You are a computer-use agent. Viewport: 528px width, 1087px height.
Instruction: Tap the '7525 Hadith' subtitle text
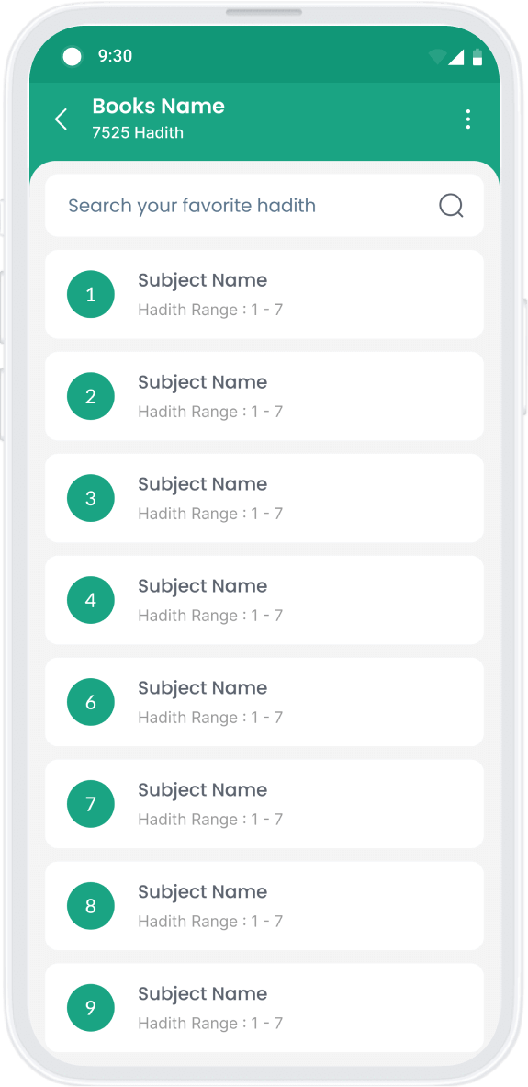point(138,132)
